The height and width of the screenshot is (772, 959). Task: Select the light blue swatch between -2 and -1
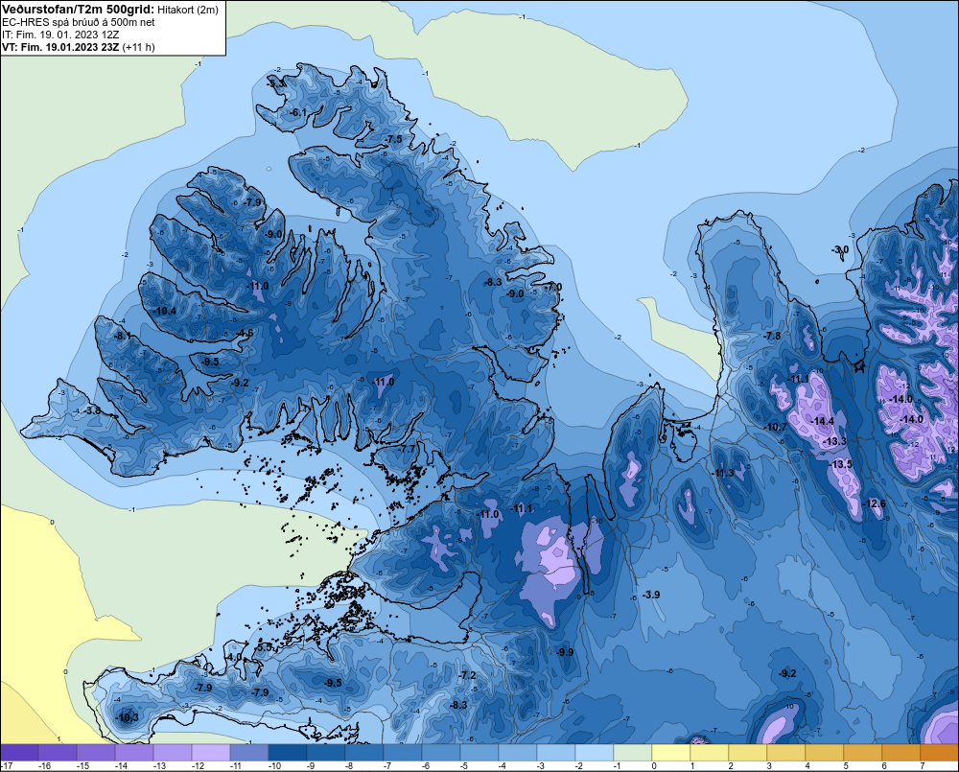point(595,753)
